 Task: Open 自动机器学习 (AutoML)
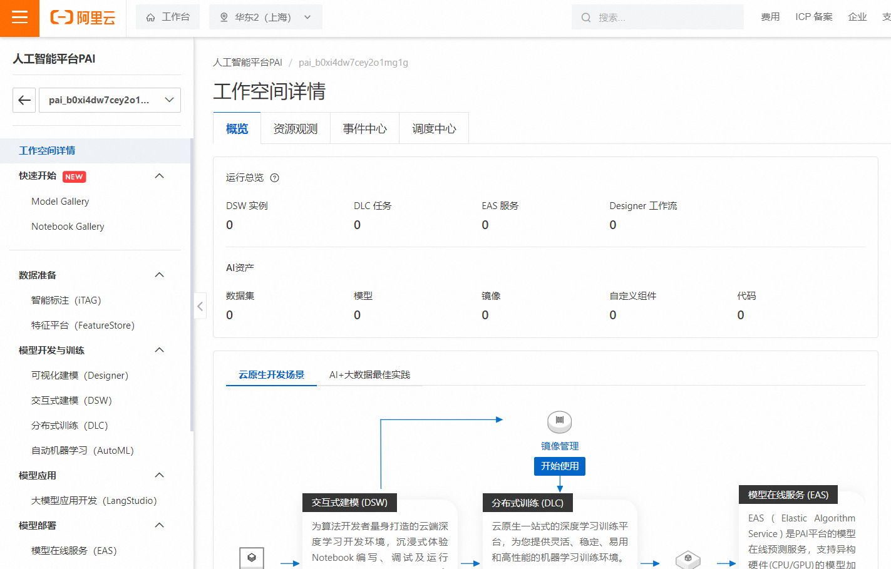tap(83, 451)
